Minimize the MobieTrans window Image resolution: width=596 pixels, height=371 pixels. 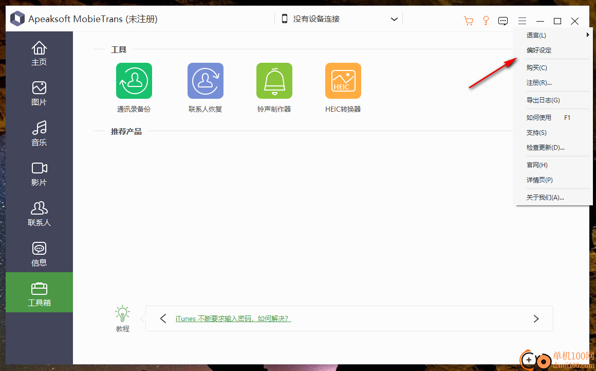(540, 21)
